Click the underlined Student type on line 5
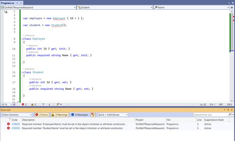 [56, 25]
